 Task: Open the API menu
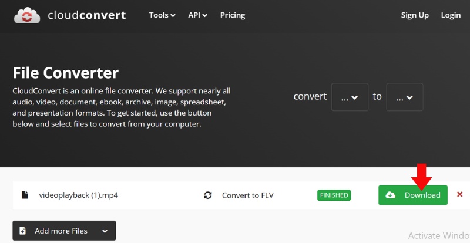[197, 15]
